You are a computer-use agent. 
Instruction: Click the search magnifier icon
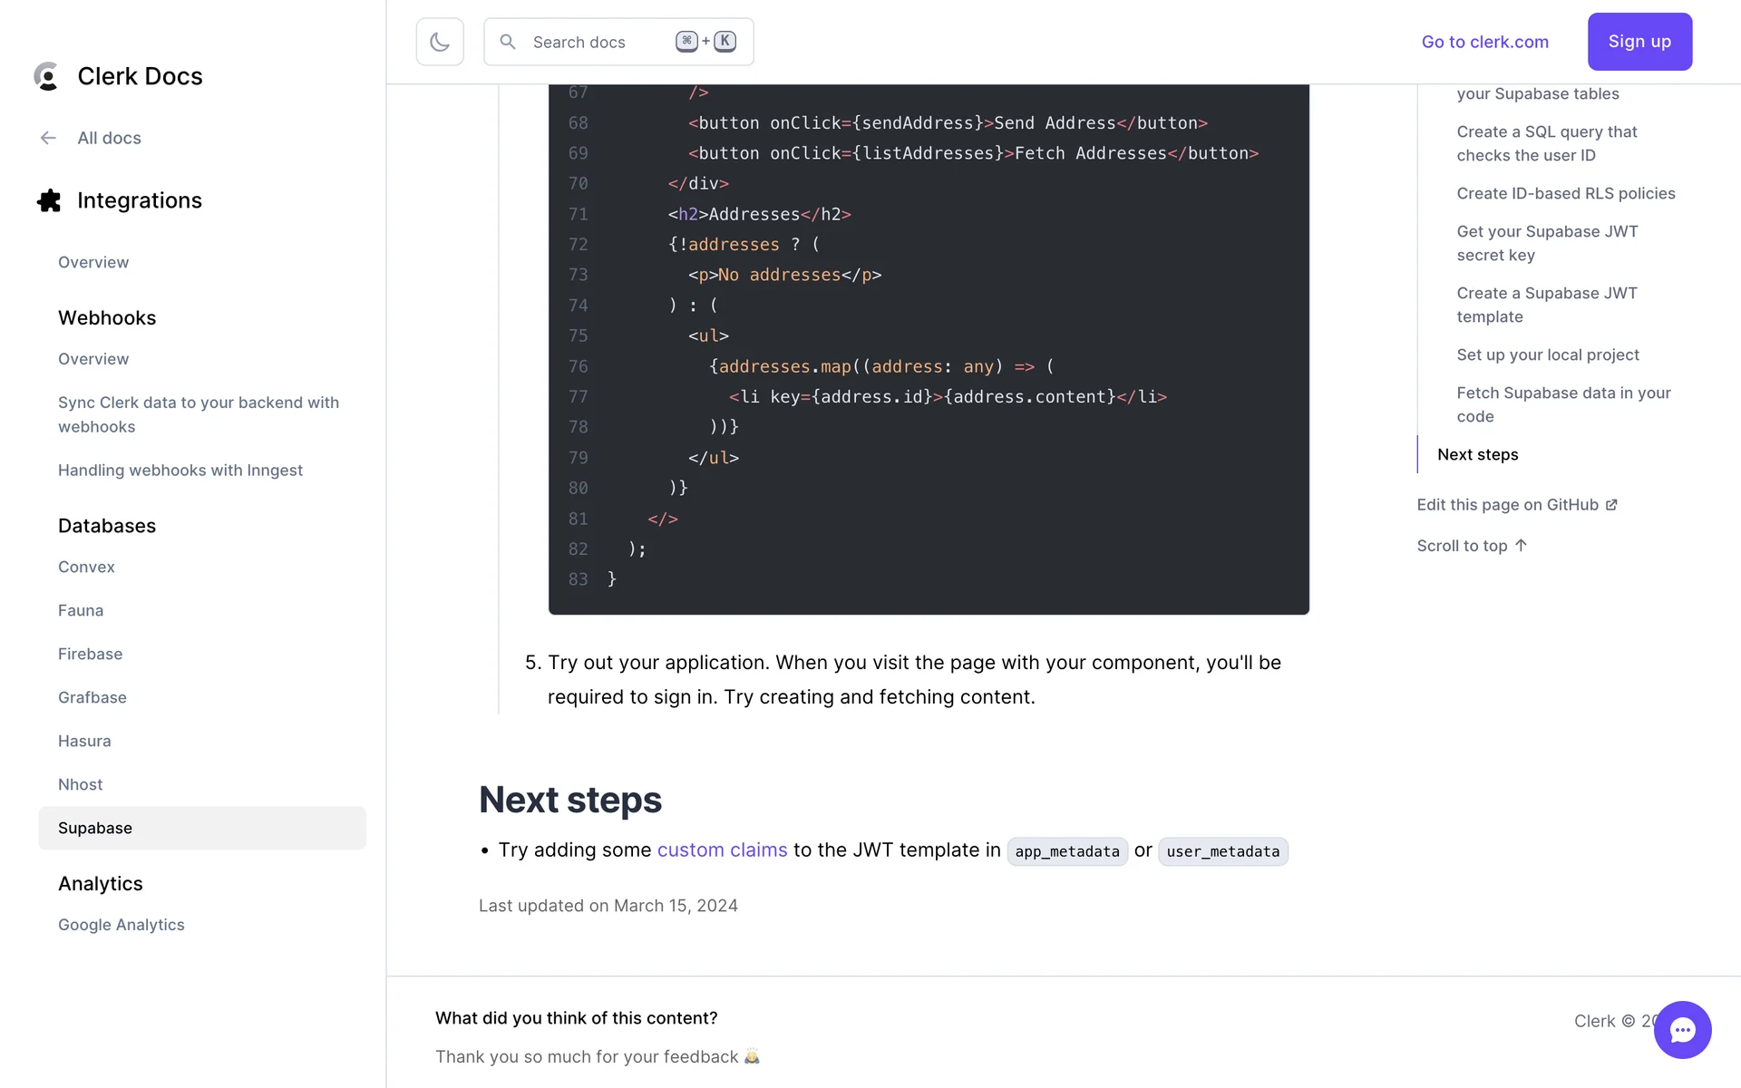pos(508,42)
